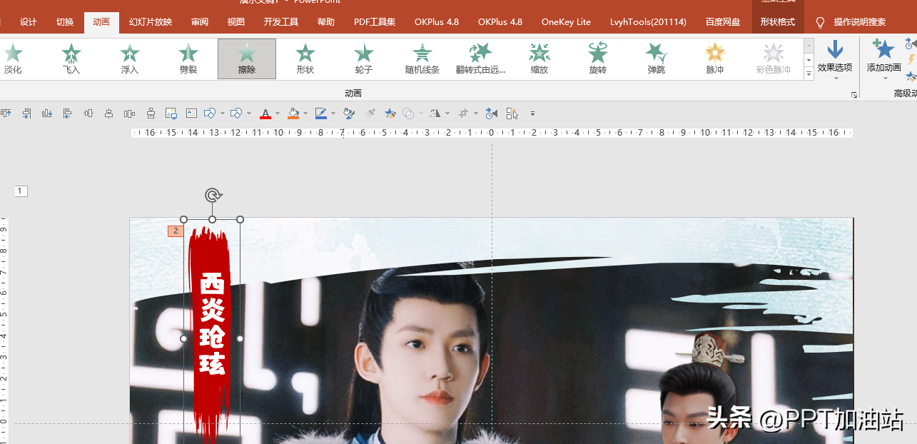Apply the 轮子 wheel animation

pyautogui.click(x=364, y=59)
